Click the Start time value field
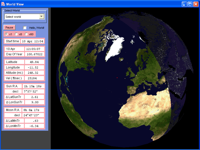Screen dimensions: 200x150 32,41
